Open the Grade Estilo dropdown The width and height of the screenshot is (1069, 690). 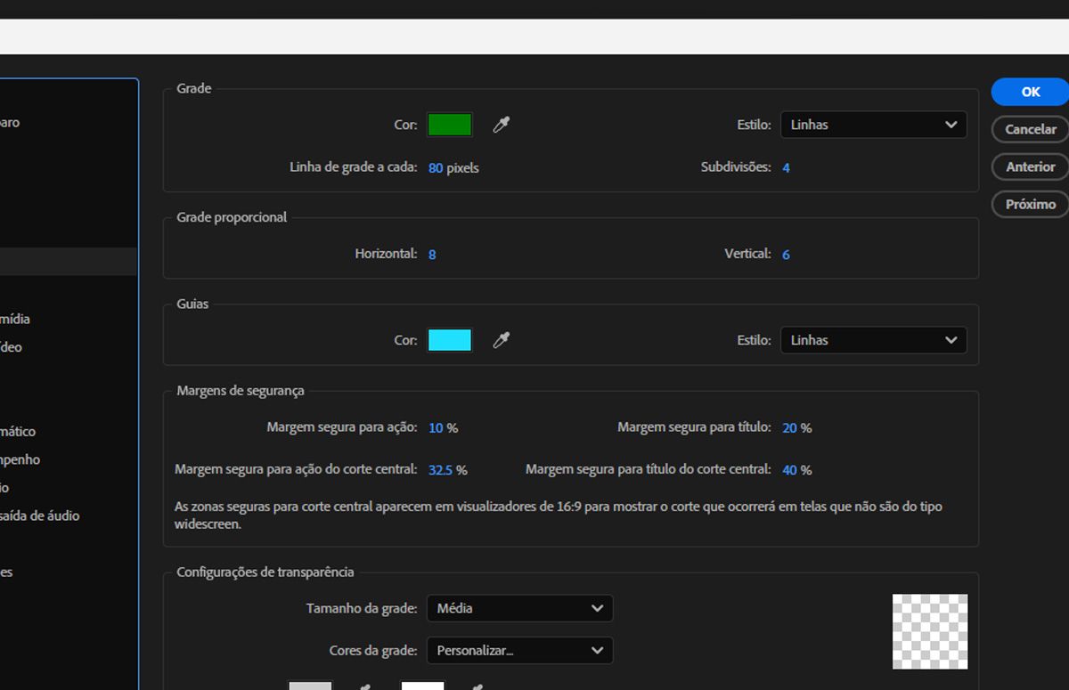click(x=874, y=125)
